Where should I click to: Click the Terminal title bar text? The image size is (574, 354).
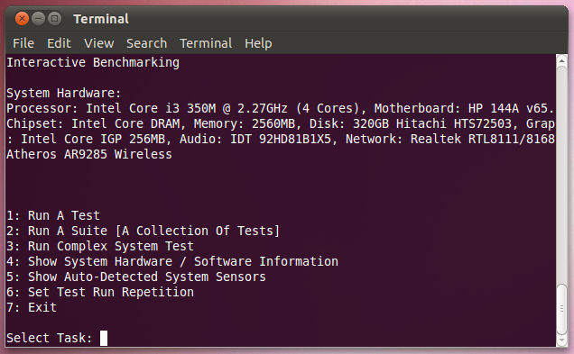(x=101, y=19)
